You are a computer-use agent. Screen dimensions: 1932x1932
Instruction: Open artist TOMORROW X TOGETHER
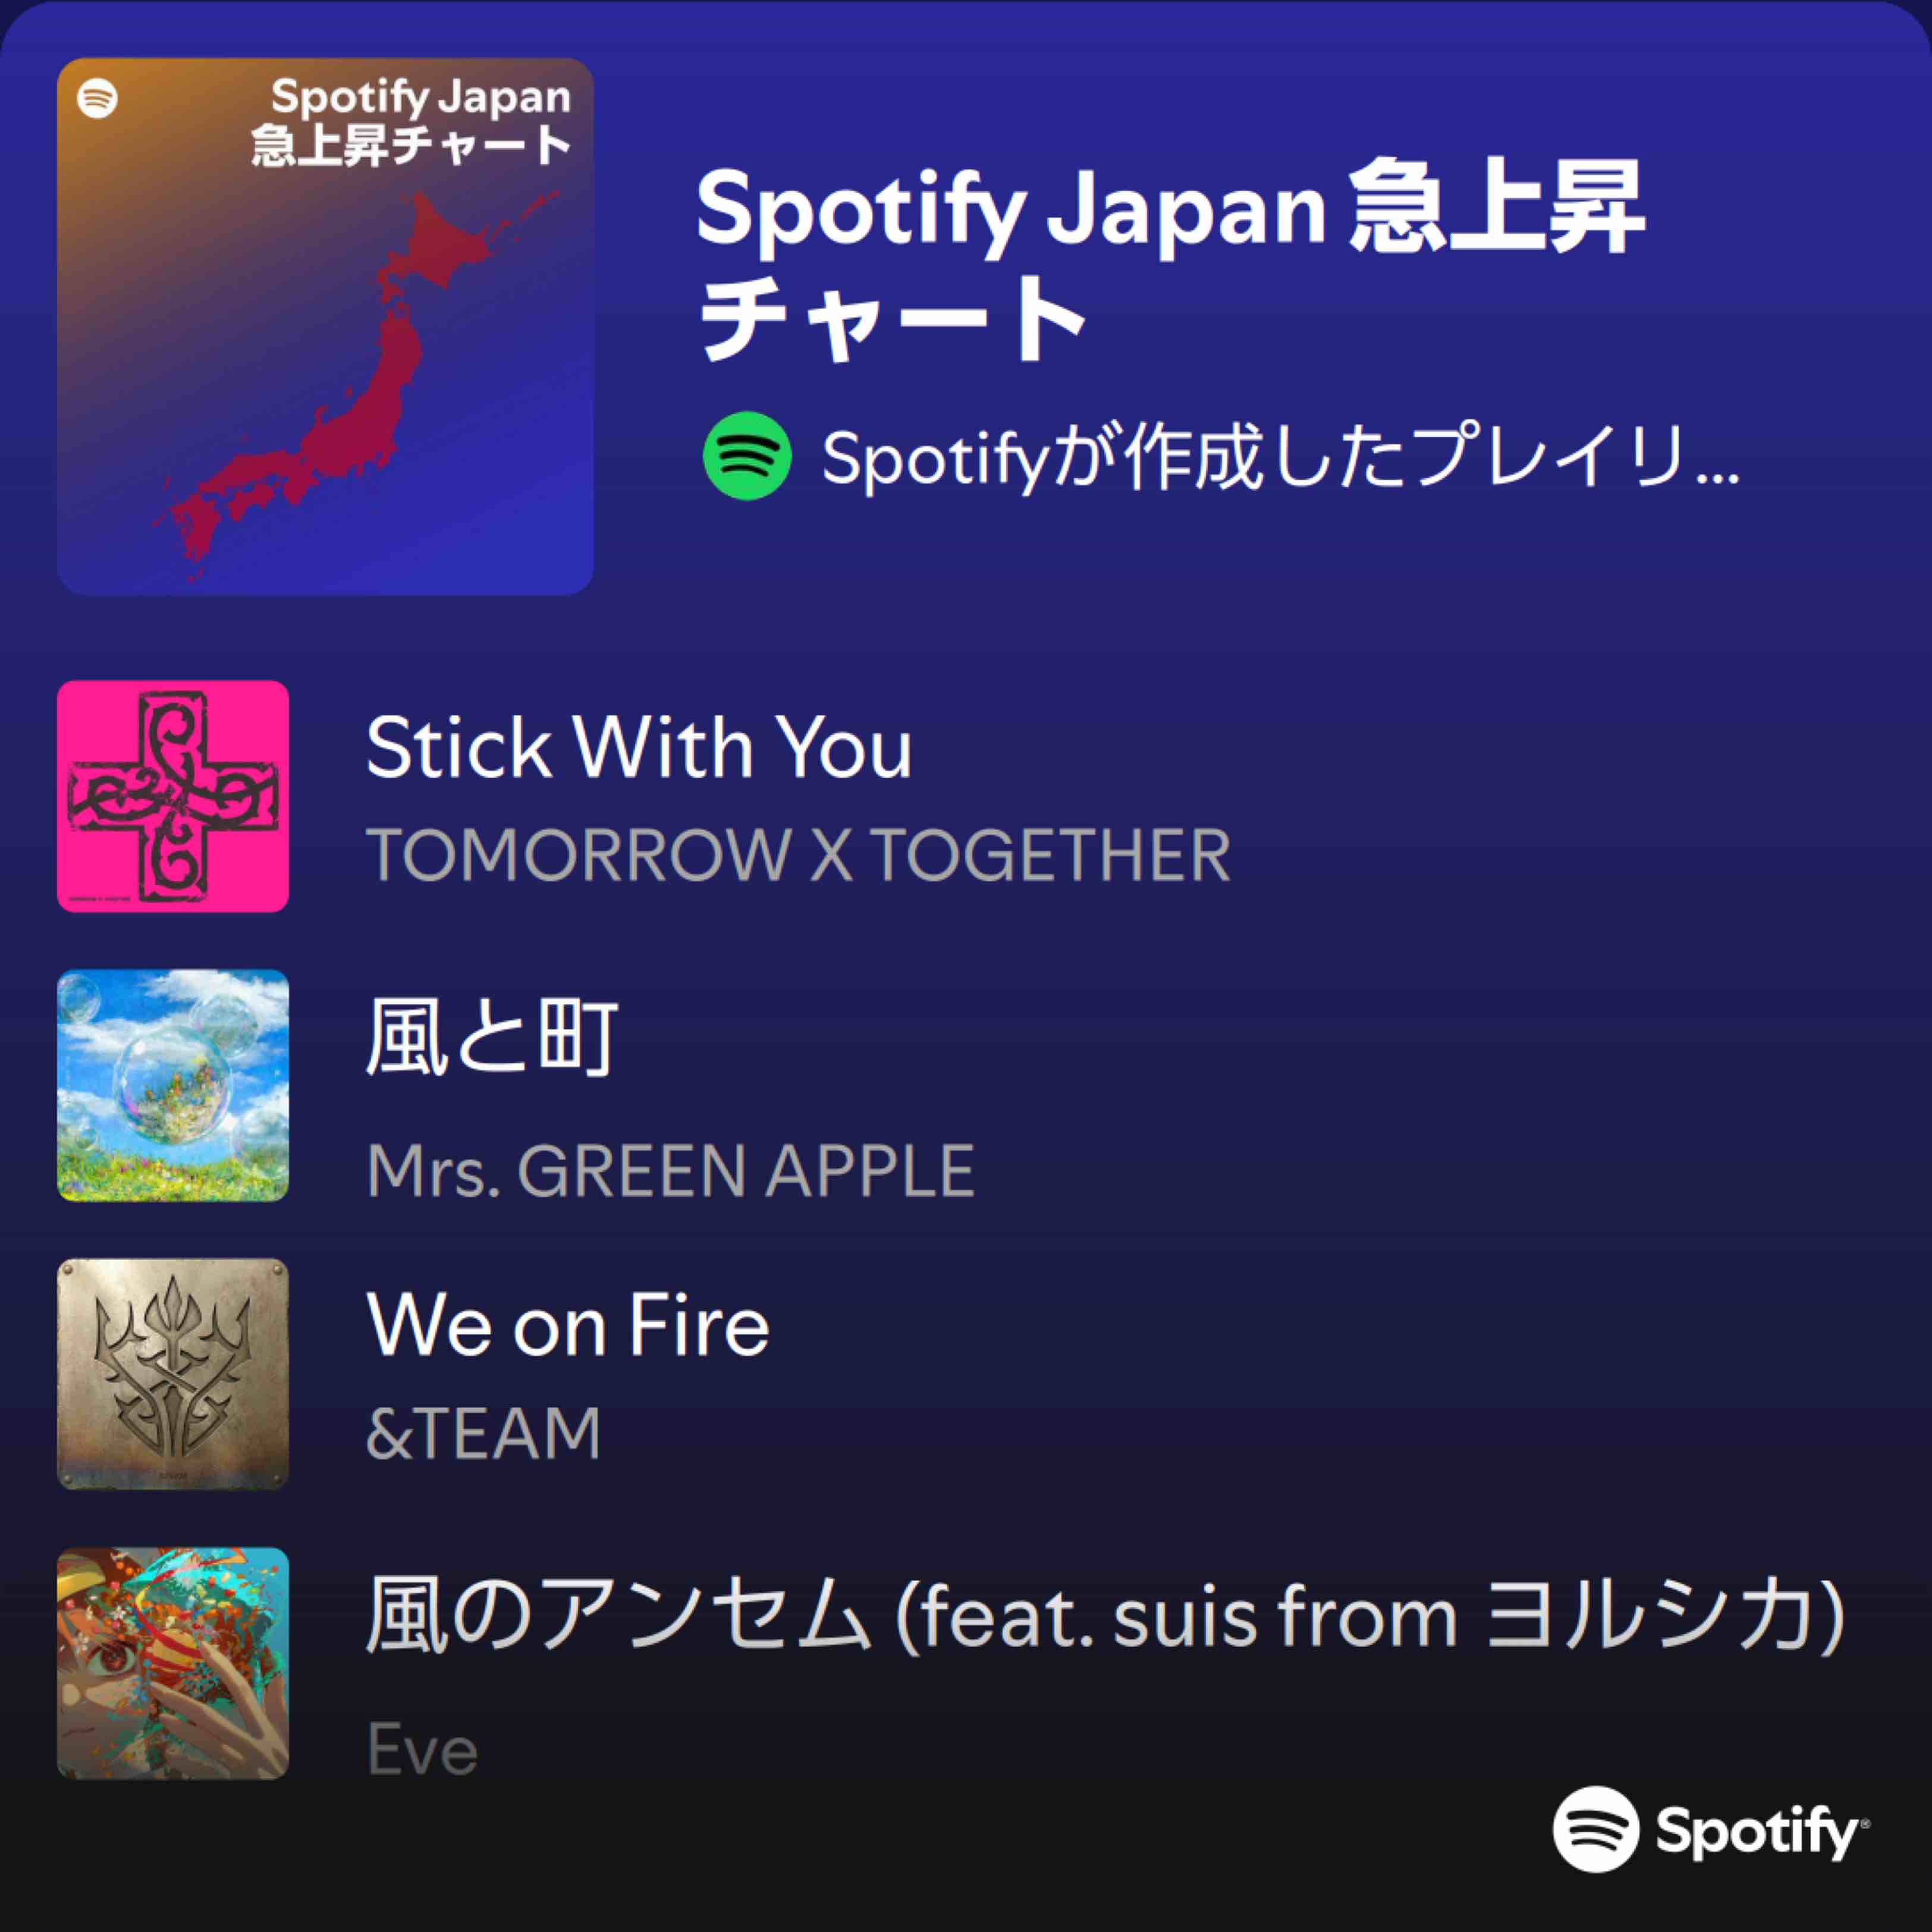(x=798, y=855)
